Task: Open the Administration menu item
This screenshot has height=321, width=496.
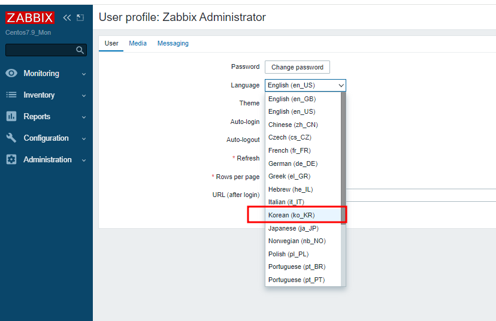Action: (46, 159)
